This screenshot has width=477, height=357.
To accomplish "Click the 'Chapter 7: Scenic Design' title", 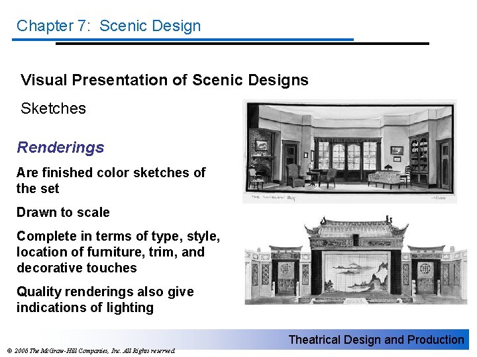I will coord(109,26).
